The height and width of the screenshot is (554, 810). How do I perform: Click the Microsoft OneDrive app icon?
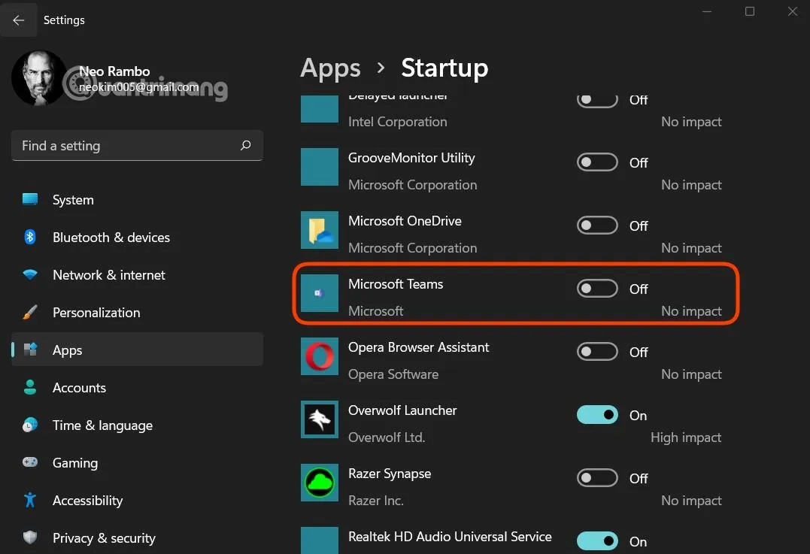pos(320,230)
